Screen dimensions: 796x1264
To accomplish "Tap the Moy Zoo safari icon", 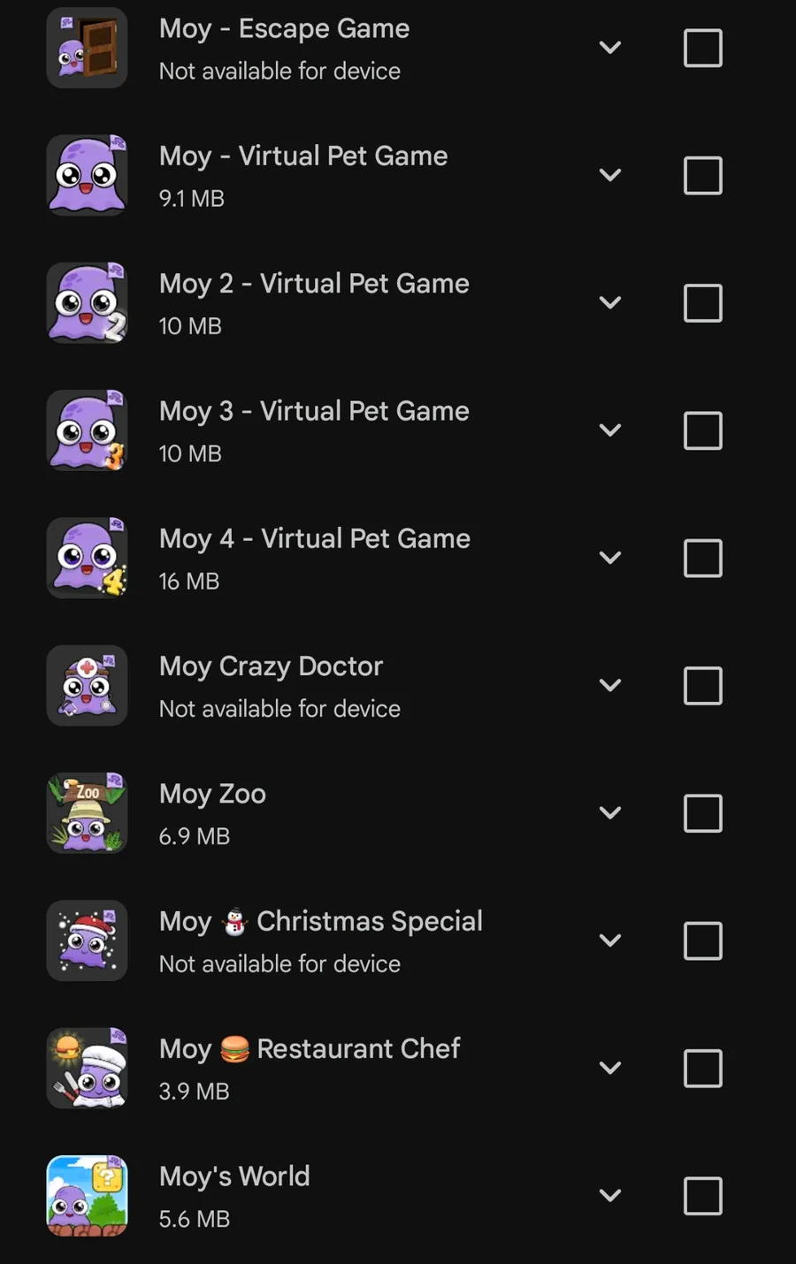I will tap(87, 813).
